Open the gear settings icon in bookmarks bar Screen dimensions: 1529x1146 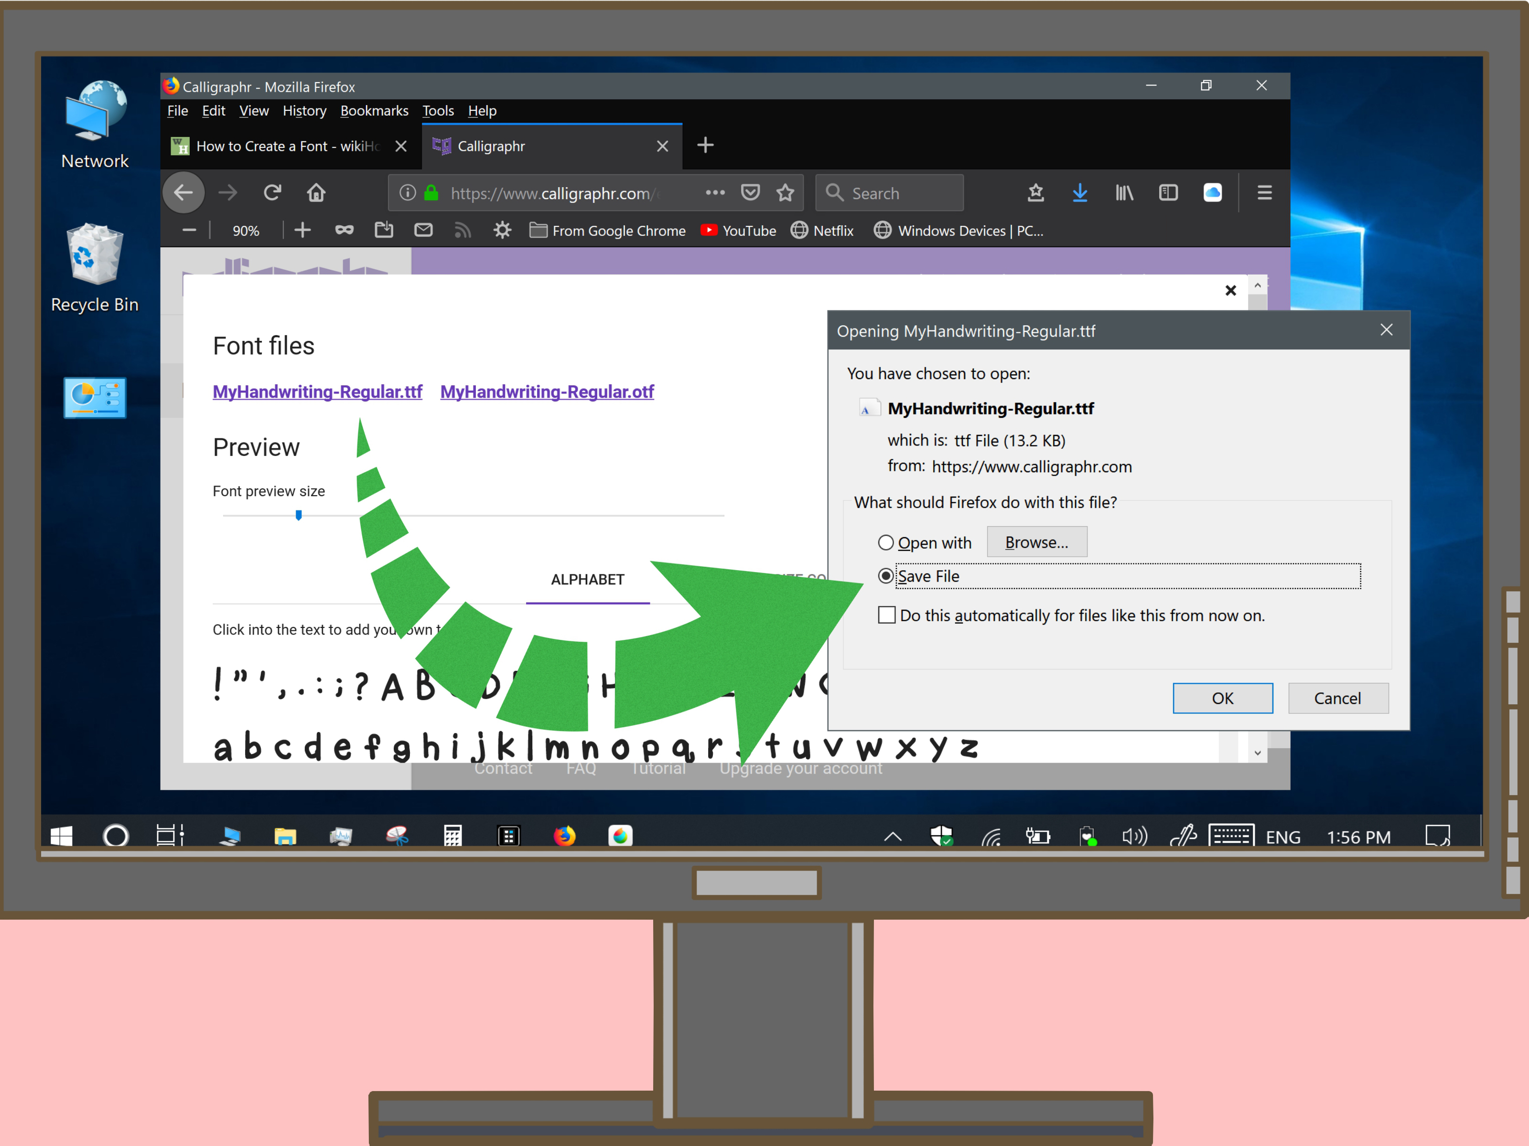click(x=503, y=230)
